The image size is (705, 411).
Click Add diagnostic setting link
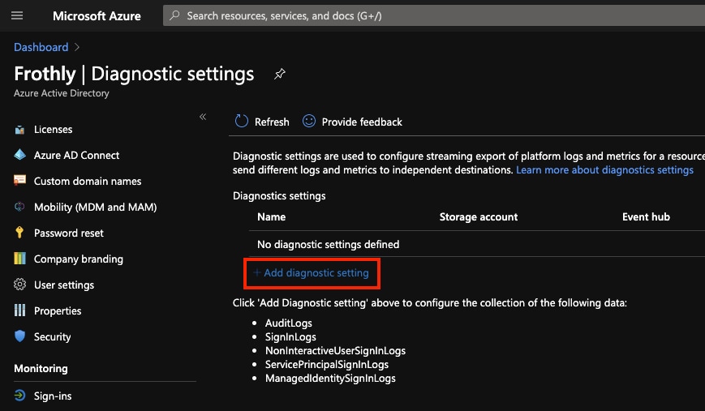click(x=312, y=273)
